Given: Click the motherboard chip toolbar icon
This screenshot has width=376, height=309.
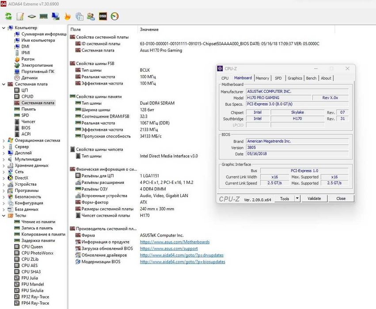Looking at the screenshot, I should pyautogui.click(x=32, y=16).
